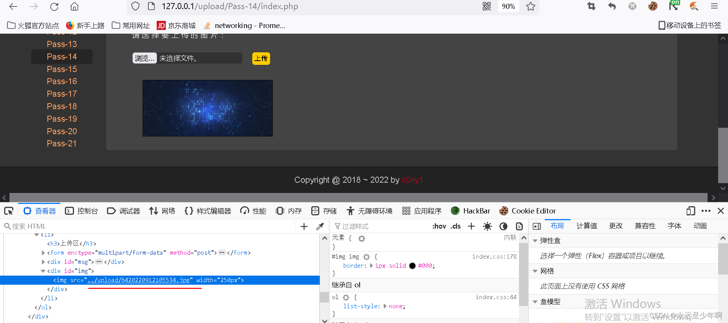The image size is (728, 323).
Task: Open the 性能 performance tab
Action: [x=253, y=211]
